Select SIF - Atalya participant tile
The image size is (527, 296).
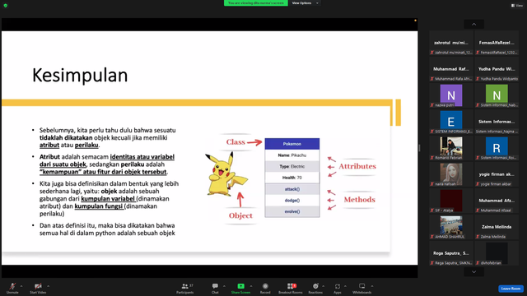[451, 201]
